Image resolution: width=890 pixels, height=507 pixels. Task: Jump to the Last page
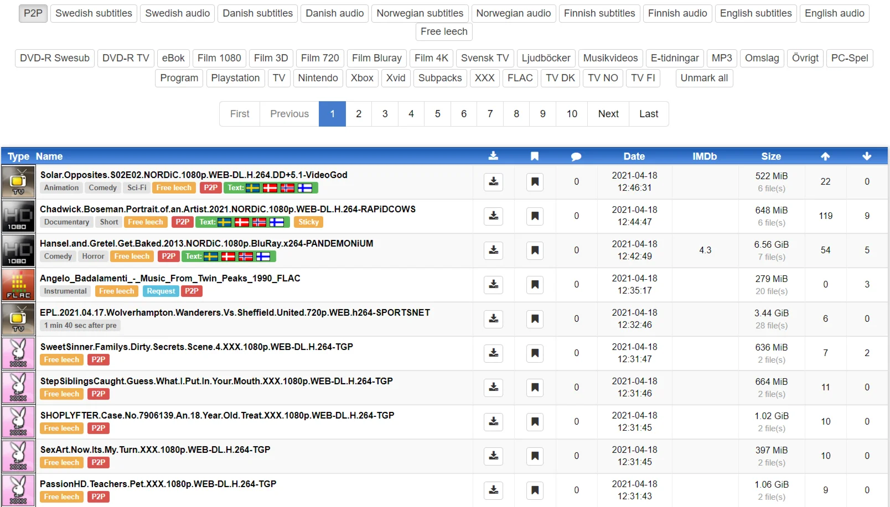pyautogui.click(x=649, y=114)
